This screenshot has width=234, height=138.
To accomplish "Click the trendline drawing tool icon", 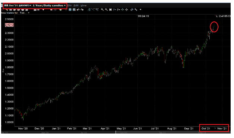I will pos(93,10).
